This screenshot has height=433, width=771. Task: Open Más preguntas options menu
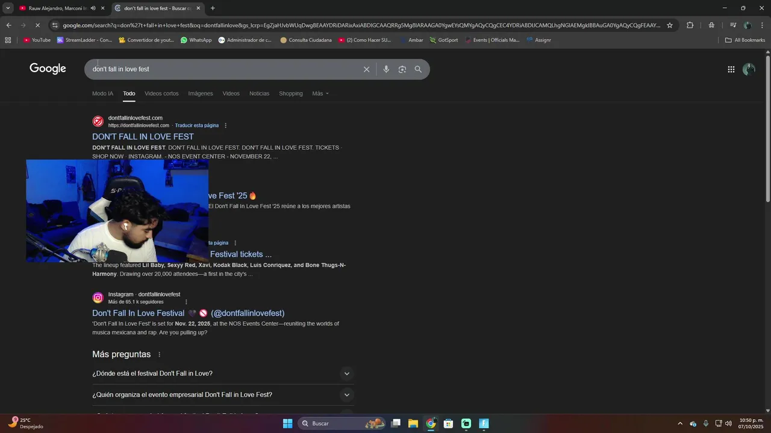tap(159, 355)
